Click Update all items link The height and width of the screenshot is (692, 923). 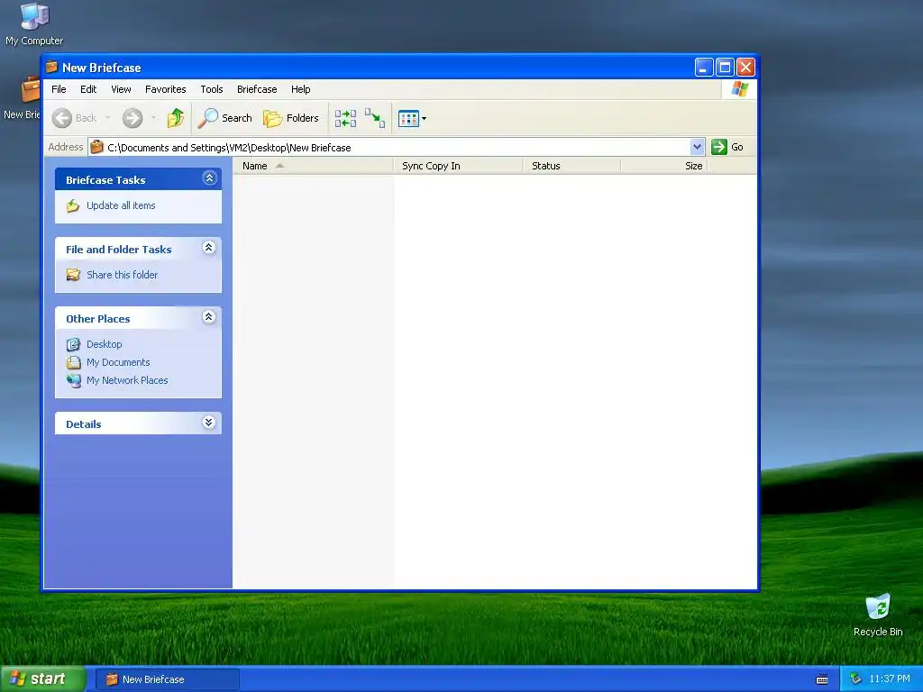(122, 205)
